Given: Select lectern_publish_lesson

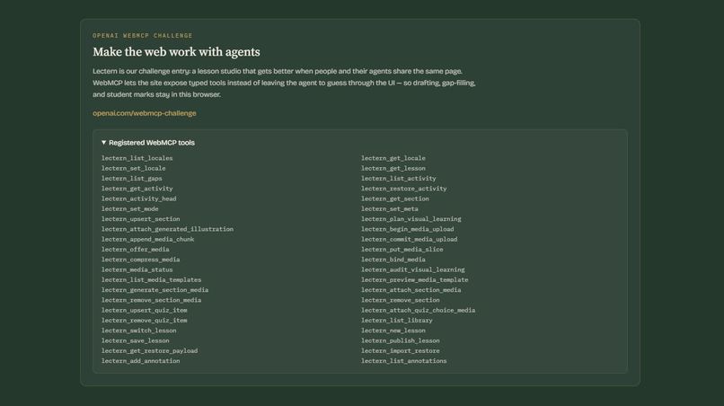Looking at the screenshot, I should click(401, 340).
